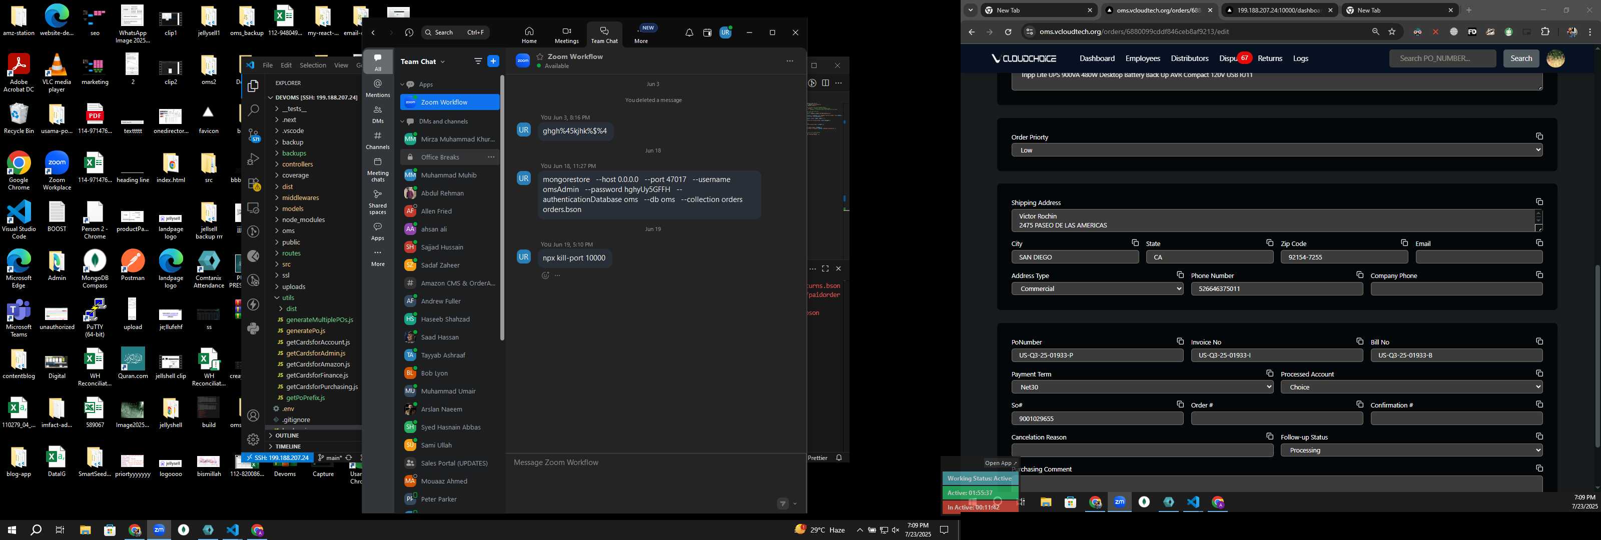Star the Zoom Workflow chat
1601x540 pixels.
click(540, 56)
